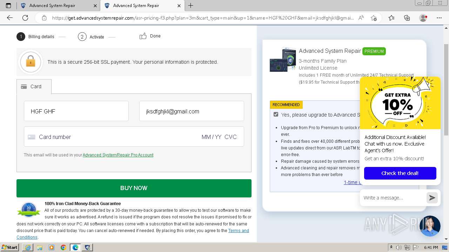Image resolution: width=449 pixels, height=252 pixels.
Task: Open the Favorites list
Action: click(391, 18)
